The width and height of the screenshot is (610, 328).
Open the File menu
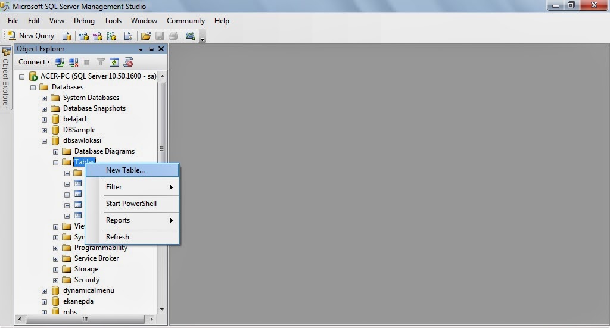click(13, 21)
